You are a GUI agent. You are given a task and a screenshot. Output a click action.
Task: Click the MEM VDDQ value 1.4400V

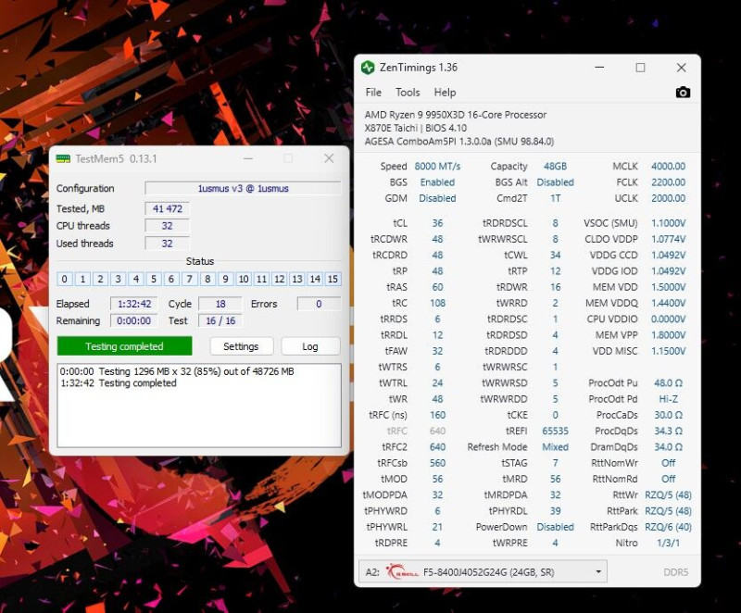pos(668,303)
